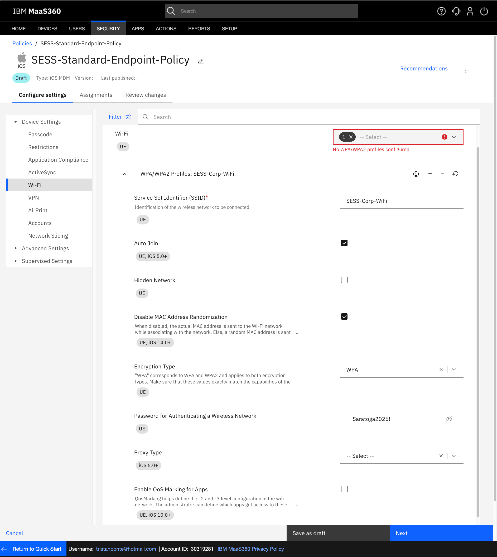Open the support headset icon
Screen dimensions: 497x557
tap(456, 11)
